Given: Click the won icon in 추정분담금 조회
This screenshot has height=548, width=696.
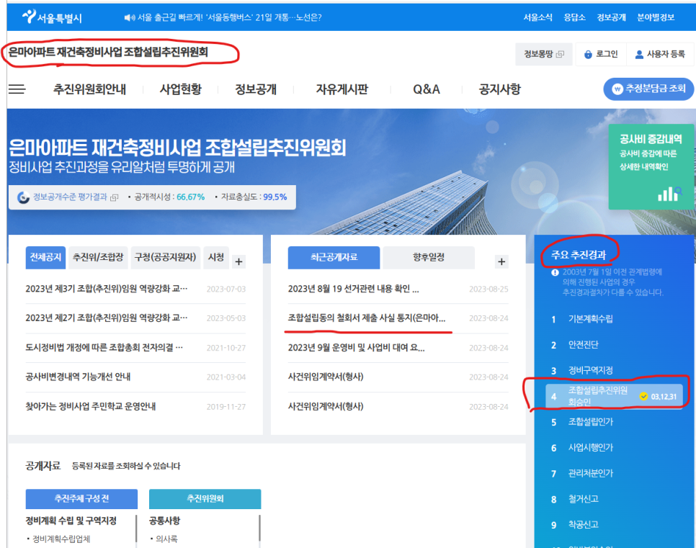Looking at the screenshot, I should [617, 89].
